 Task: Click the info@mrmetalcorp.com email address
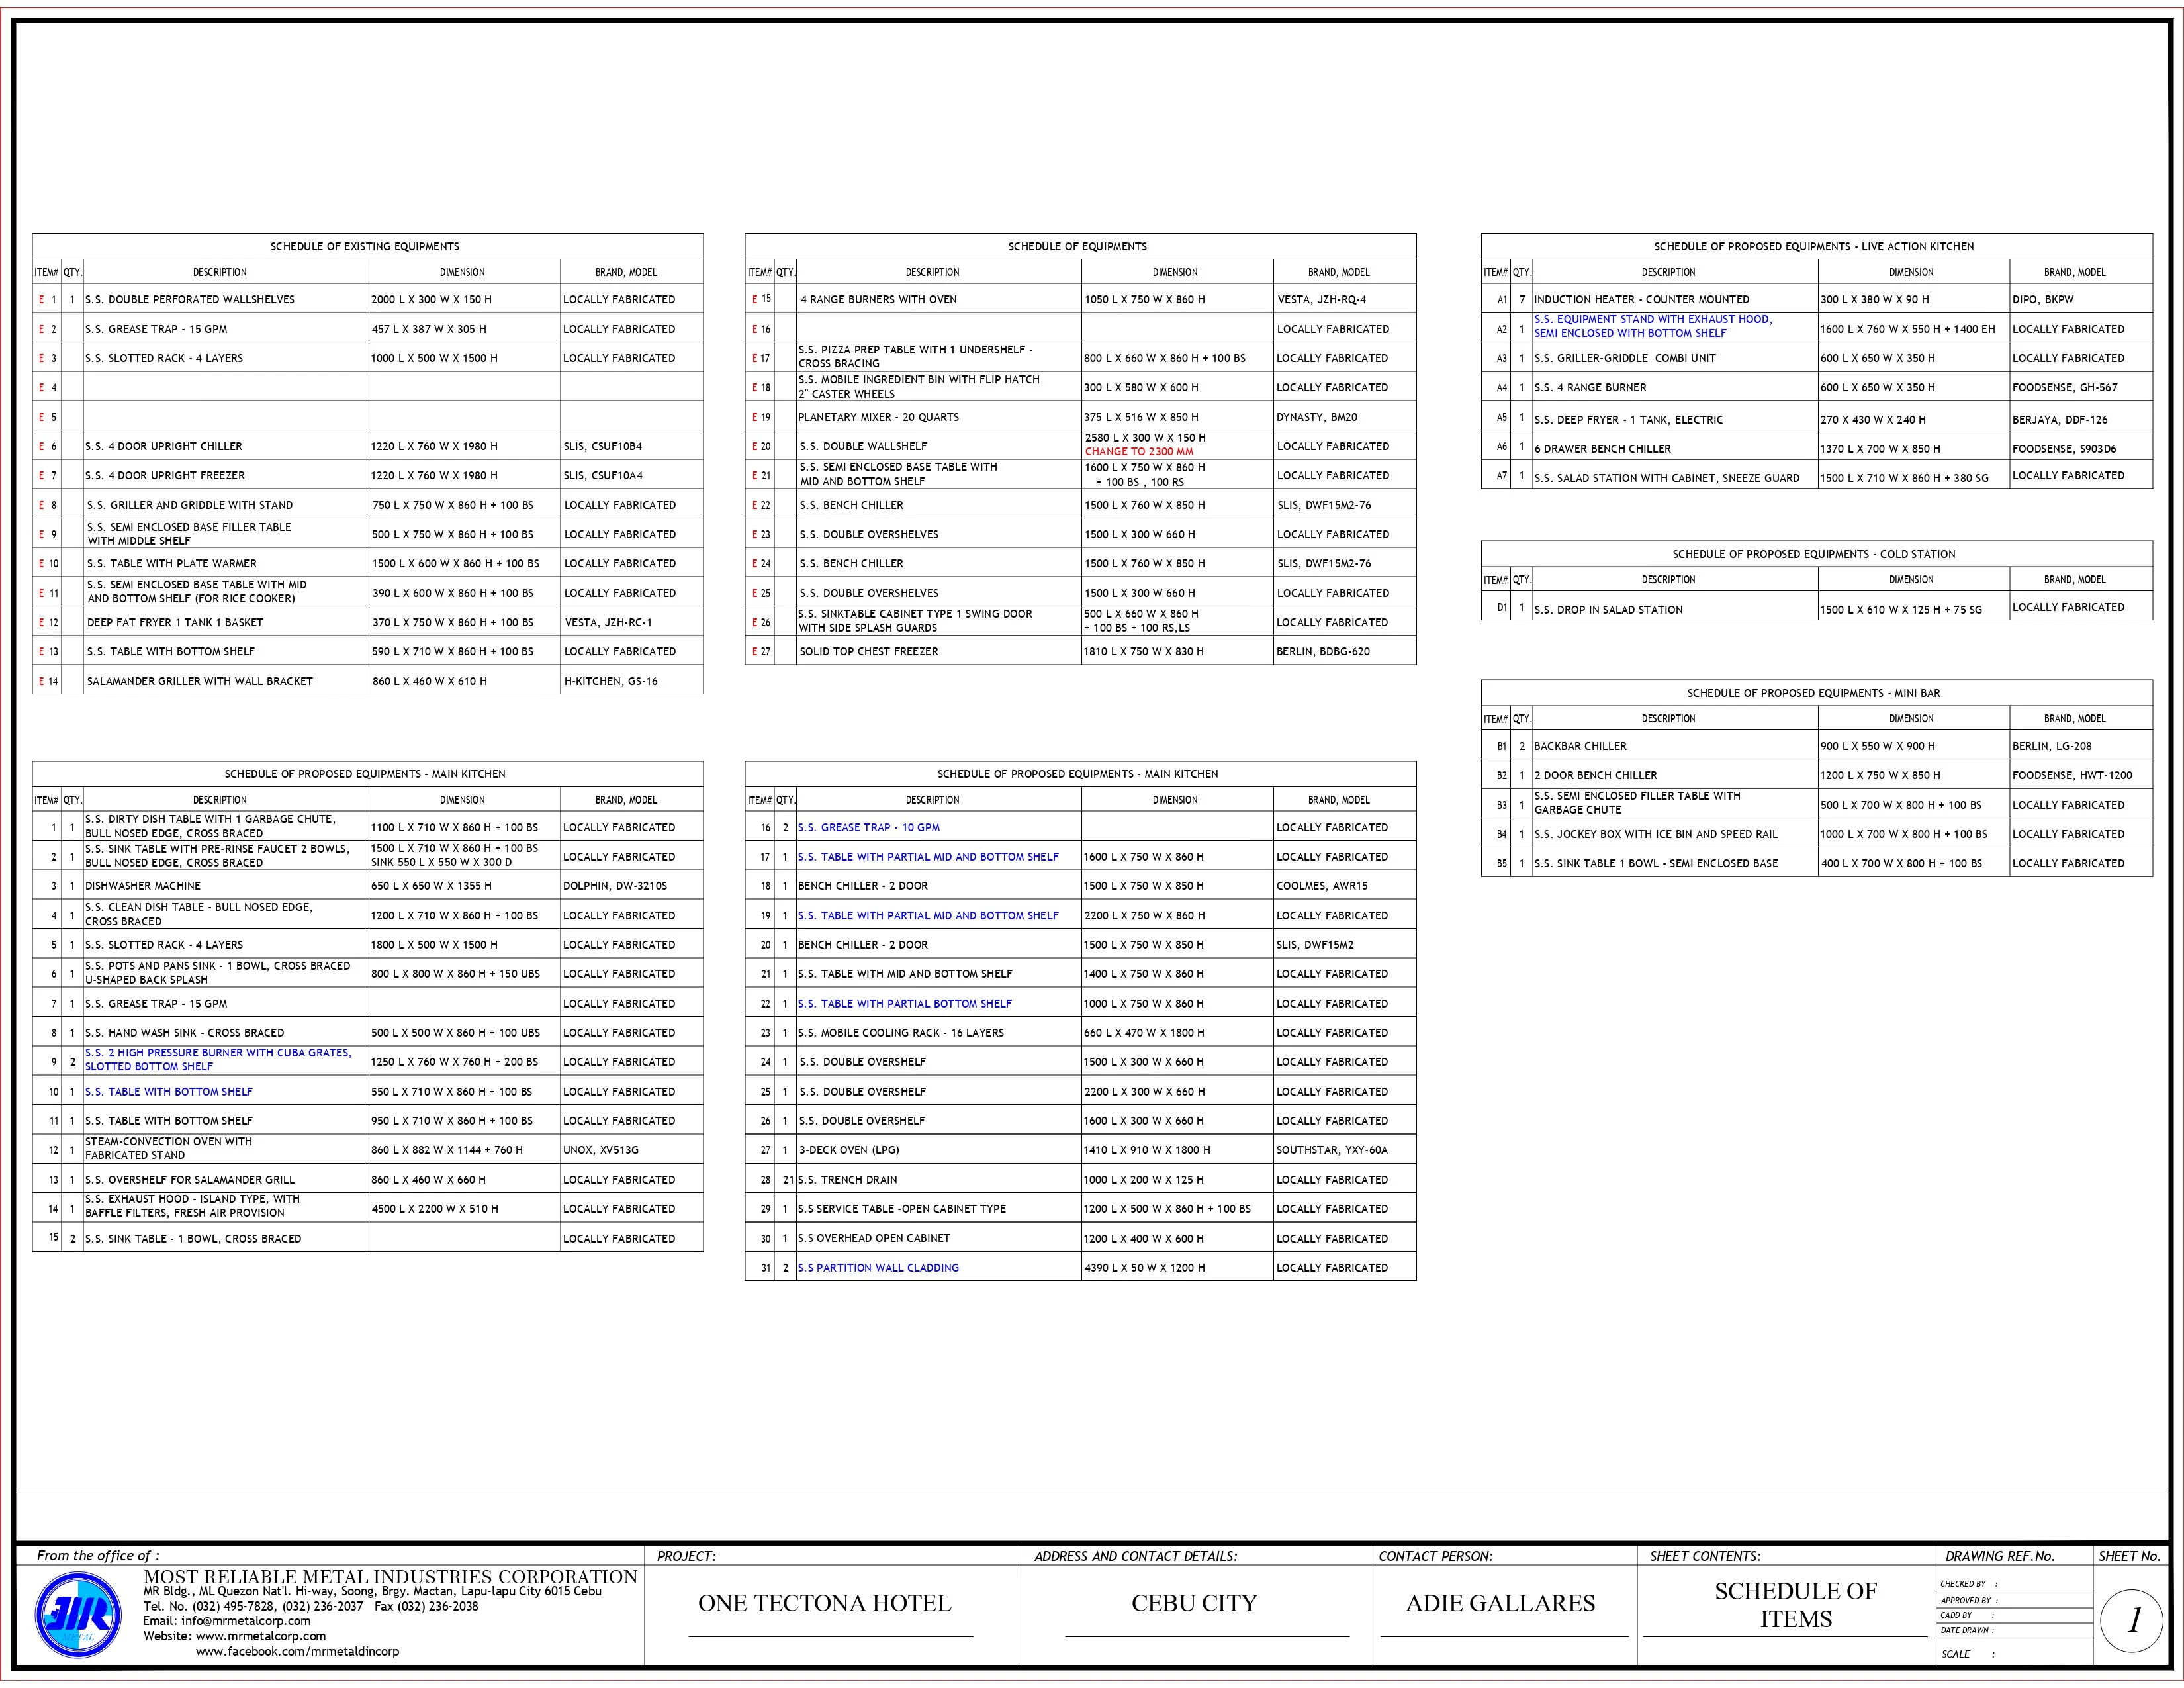coord(246,1621)
